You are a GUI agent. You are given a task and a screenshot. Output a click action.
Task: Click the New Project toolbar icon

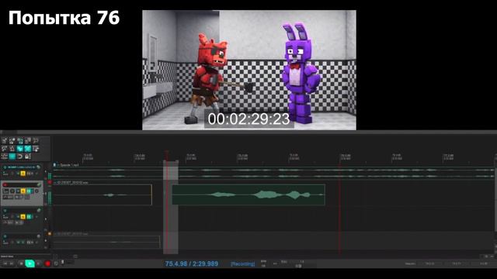click(x=4, y=140)
